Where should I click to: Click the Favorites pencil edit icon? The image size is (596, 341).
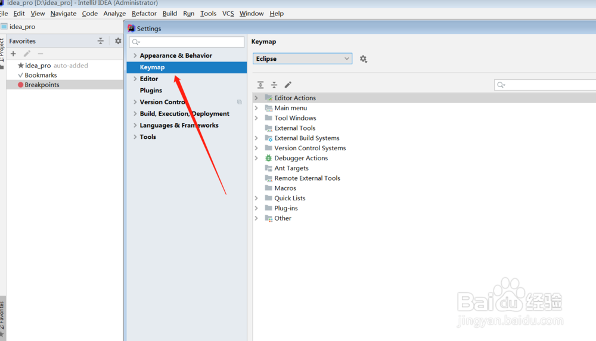tap(27, 54)
